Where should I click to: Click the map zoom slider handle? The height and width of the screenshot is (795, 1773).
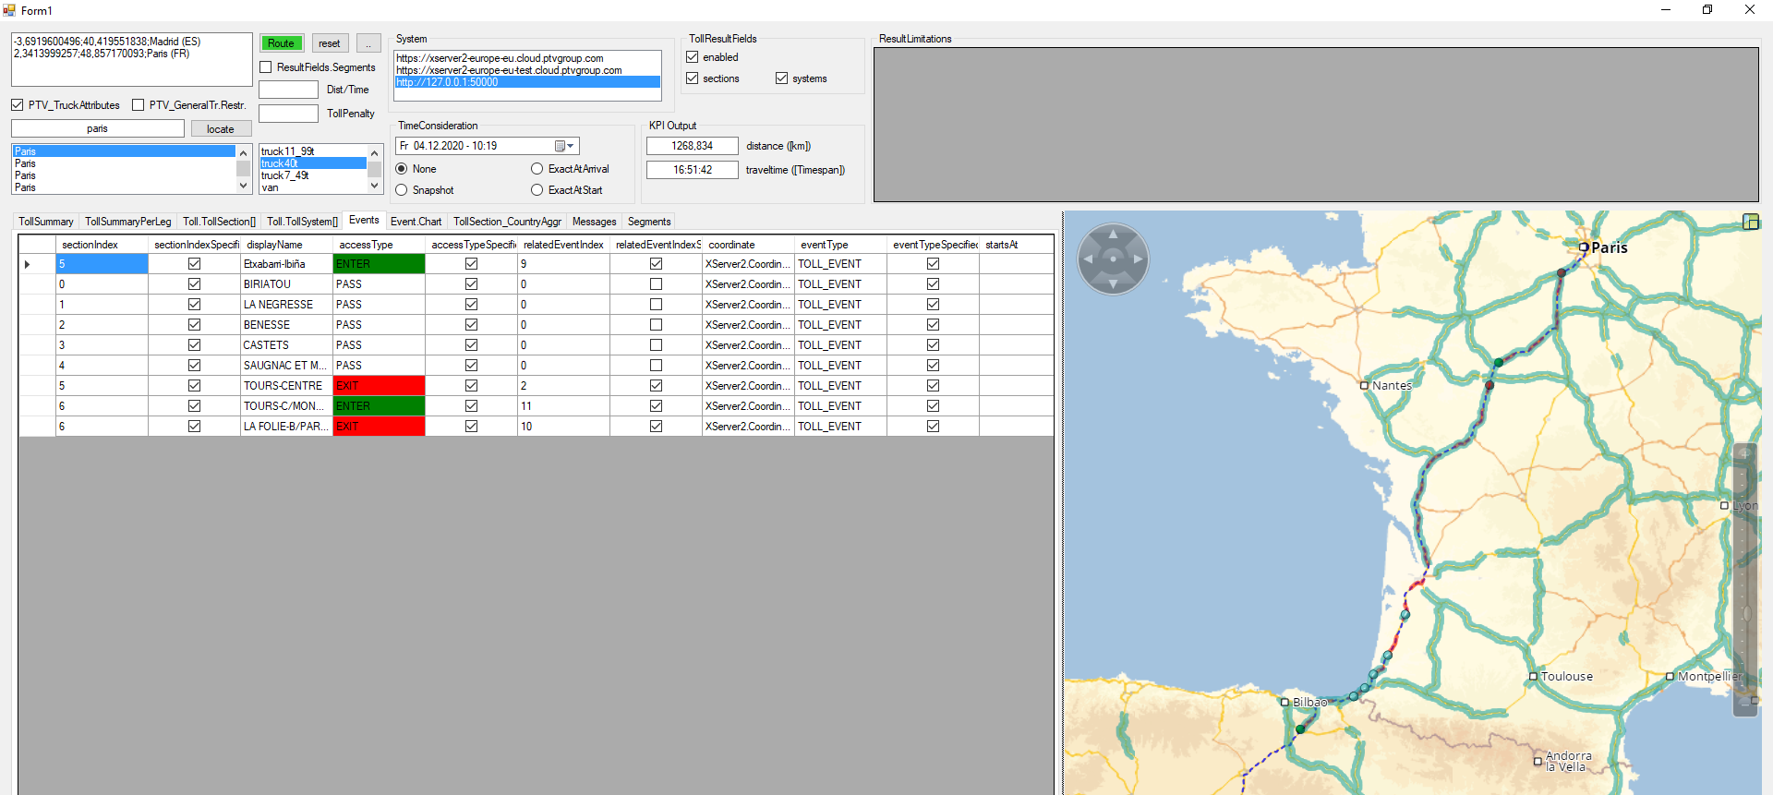click(1745, 614)
